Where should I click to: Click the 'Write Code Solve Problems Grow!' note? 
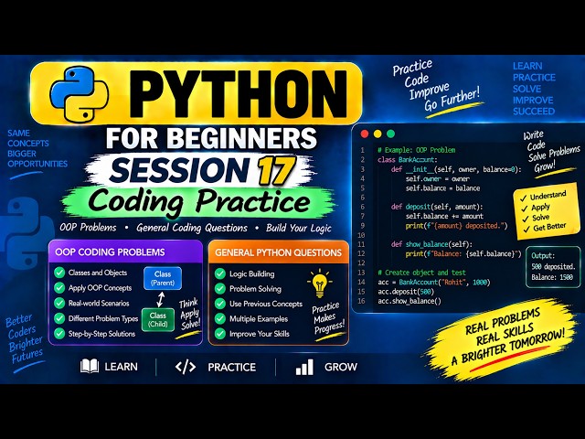[551, 151]
